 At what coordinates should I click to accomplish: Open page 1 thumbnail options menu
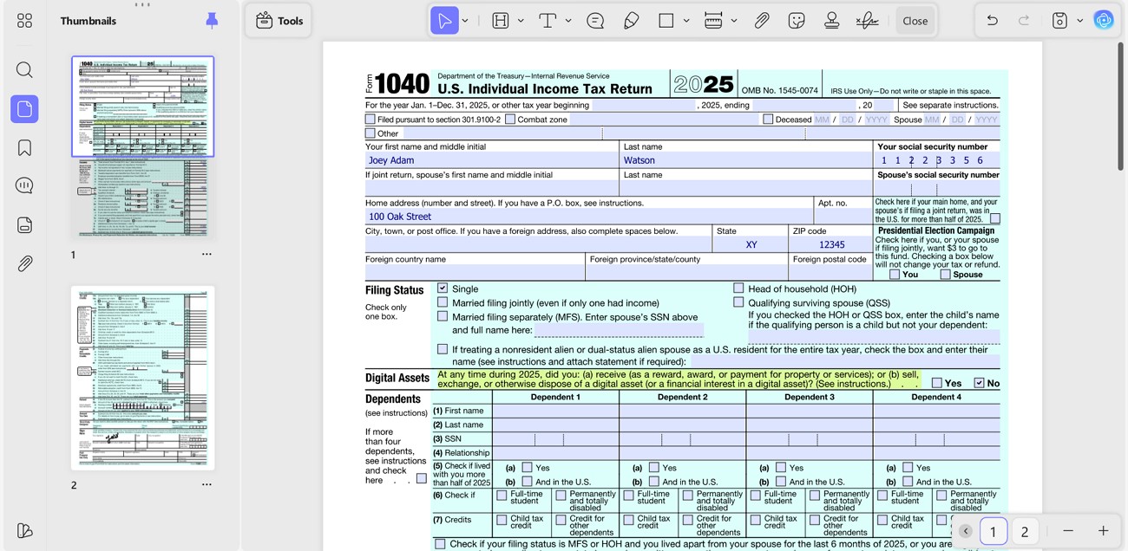click(207, 255)
